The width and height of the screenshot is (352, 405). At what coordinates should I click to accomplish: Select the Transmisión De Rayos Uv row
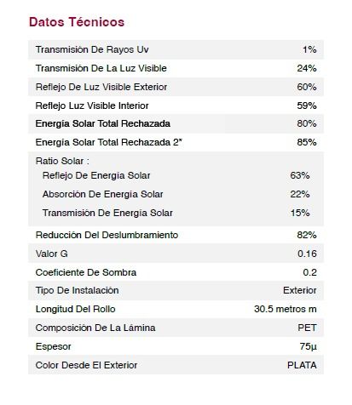(176, 49)
